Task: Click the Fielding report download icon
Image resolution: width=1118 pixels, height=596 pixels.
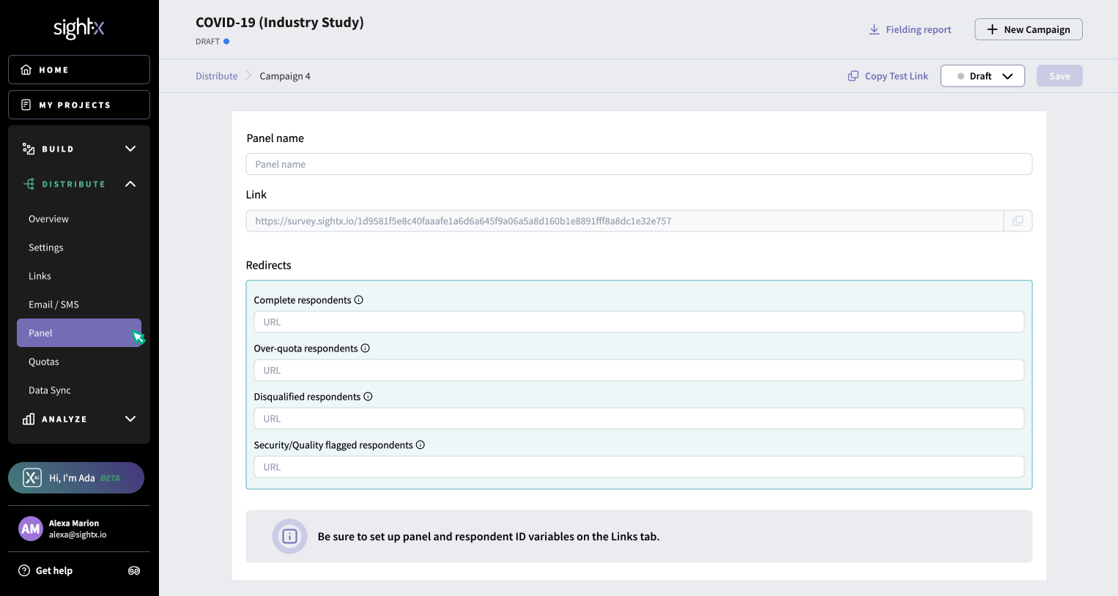Action: point(874,29)
